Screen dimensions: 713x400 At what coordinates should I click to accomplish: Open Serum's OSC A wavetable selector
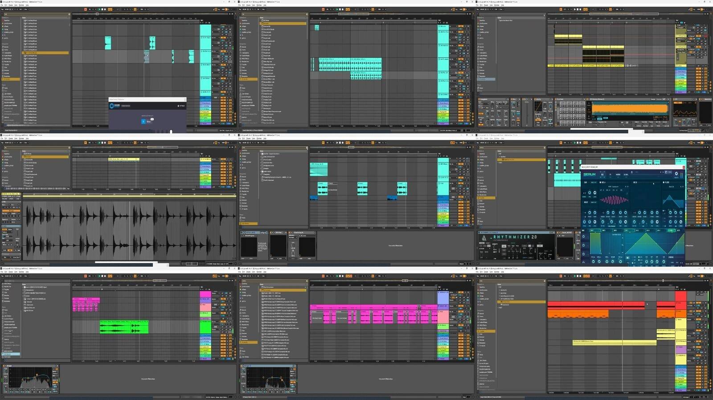(613, 187)
